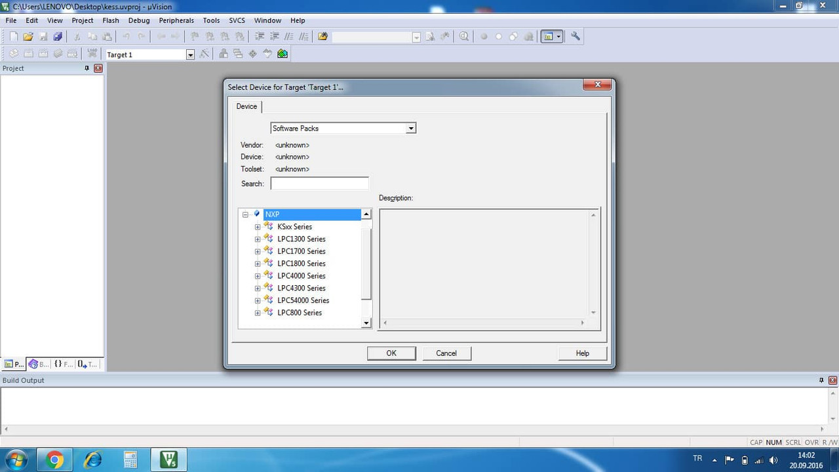
Task: Expand the KSxx Series node
Action: [258, 227]
